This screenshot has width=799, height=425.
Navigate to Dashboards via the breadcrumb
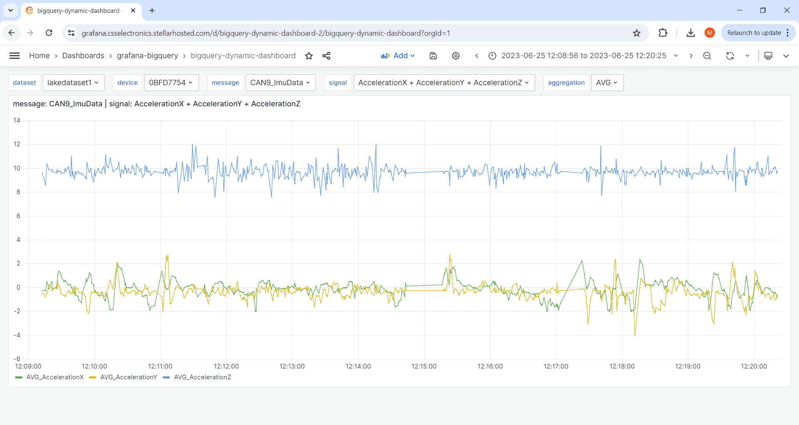point(83,55)
